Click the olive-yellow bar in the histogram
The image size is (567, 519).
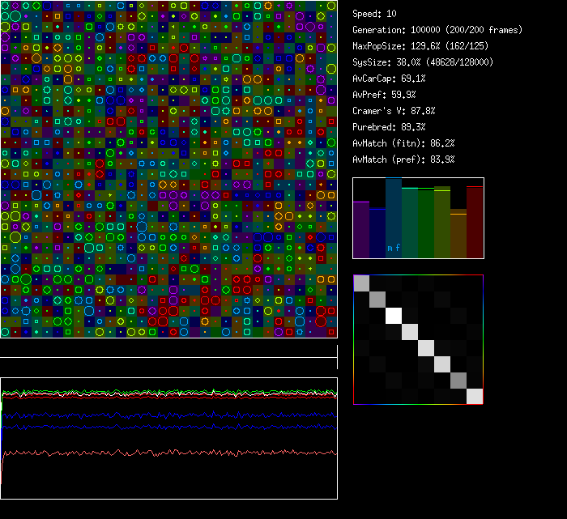442,223
